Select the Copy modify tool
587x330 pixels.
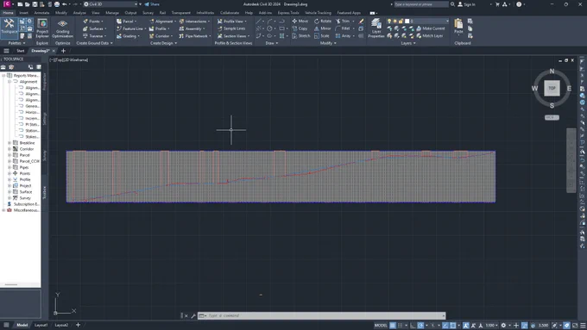(x=300, y=28)
